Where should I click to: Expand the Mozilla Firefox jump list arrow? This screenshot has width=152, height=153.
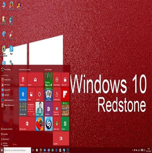[x=16, y=80]
